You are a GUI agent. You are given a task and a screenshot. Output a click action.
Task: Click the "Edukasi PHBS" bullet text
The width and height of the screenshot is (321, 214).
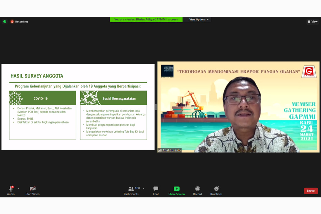[x=25, y=119]
